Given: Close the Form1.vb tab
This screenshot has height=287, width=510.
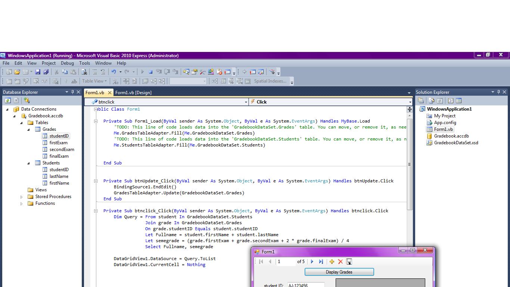Looking at the screenshot, I should pos(110,92).
